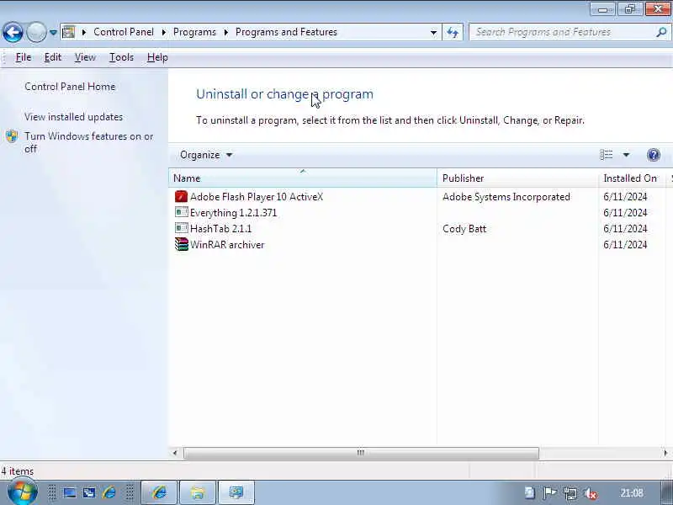Select Adobe Flash Player 10 ActiveX entry
673x505 pixels.
257,197
